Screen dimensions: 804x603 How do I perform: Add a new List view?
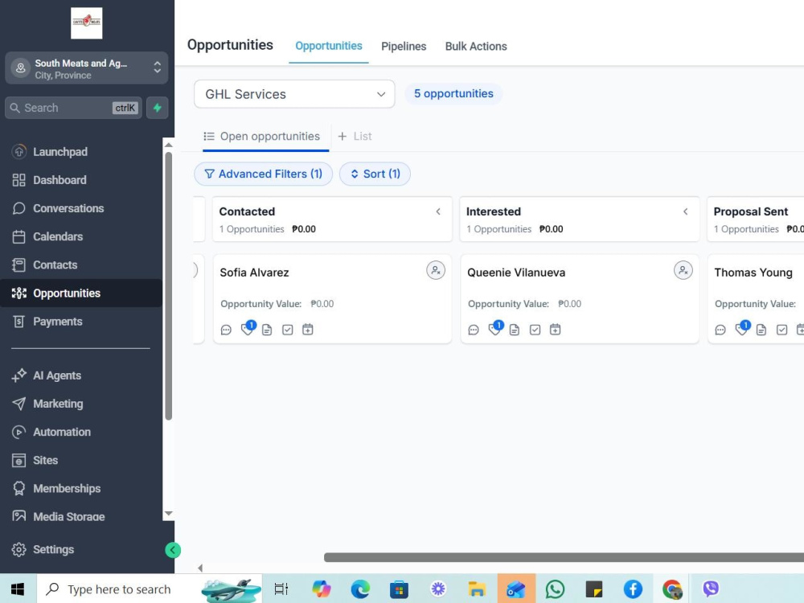(x=355, y=137)
